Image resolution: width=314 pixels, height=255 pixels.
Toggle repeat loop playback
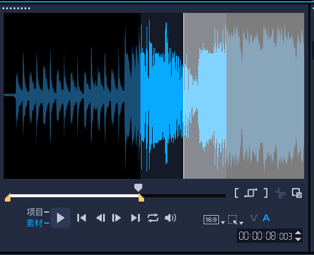153,218
